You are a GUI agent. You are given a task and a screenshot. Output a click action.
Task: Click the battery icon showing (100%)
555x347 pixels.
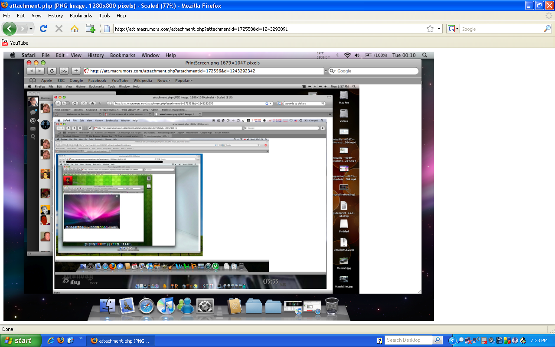368,55
